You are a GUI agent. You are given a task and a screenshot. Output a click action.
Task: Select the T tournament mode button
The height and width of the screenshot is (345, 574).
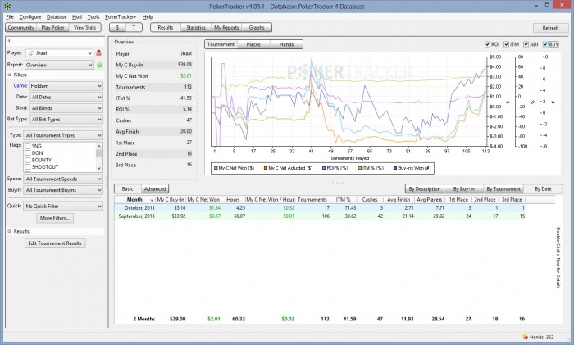coord(134,27)
